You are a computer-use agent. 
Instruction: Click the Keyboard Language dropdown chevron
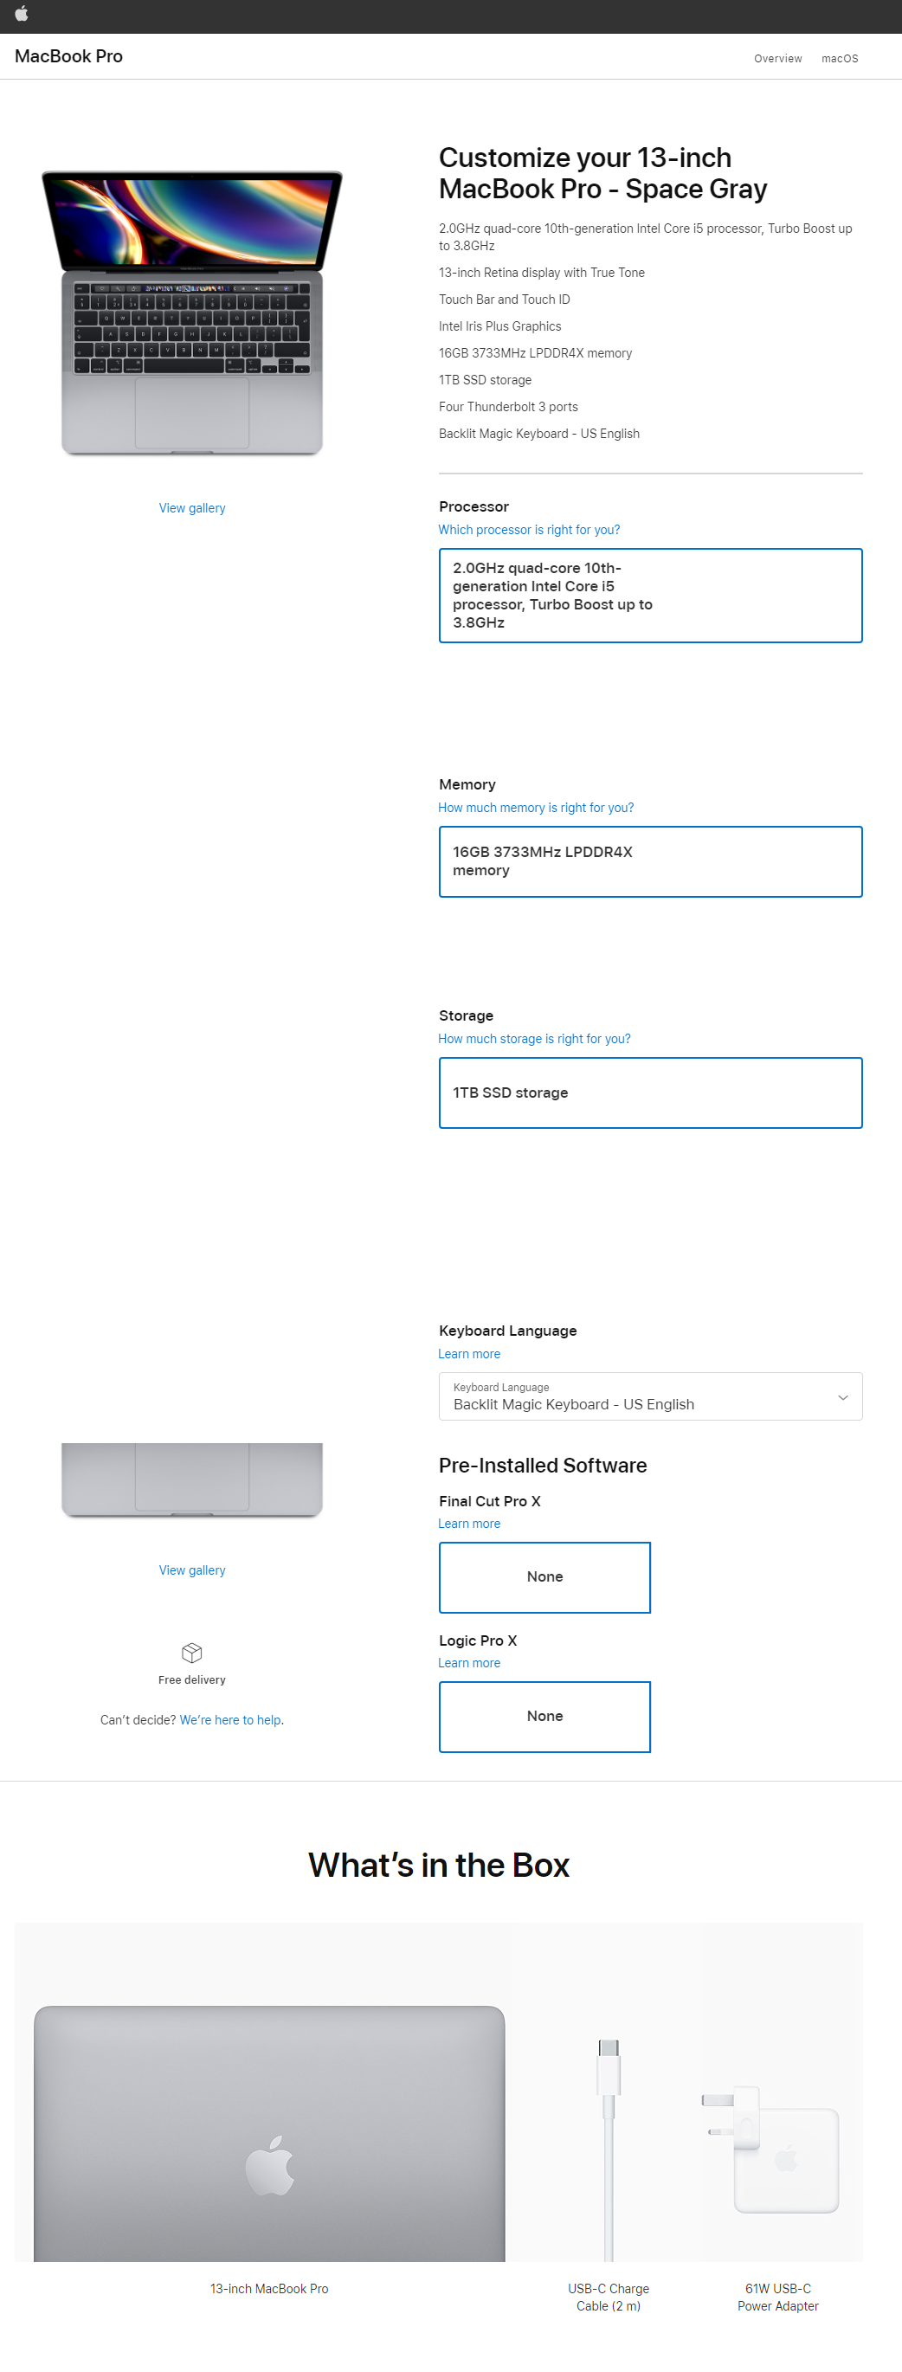842,1397
